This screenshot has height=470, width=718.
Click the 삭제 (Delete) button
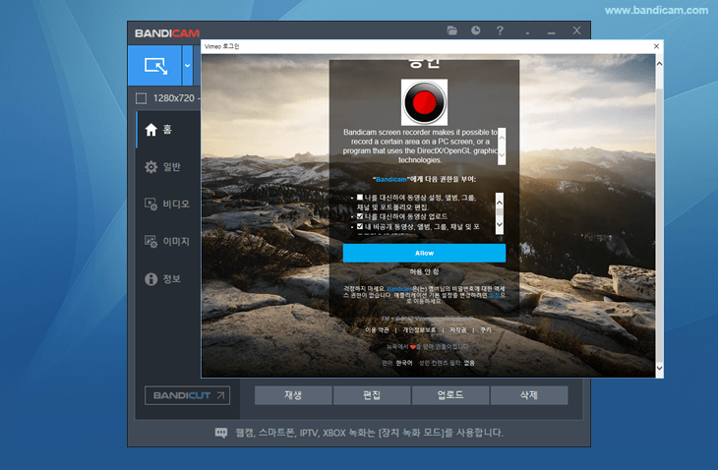point(529,395)
